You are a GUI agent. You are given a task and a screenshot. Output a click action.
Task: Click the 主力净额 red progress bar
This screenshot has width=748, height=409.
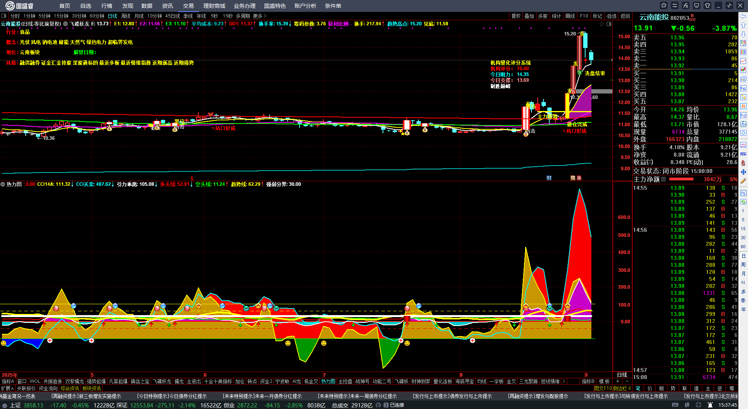(681, 179)
